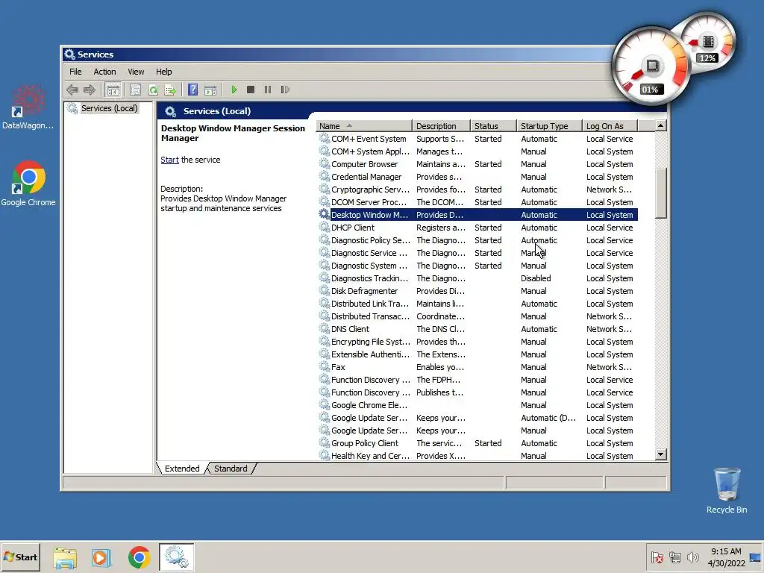The image size is (764, 573).
Task: Click the gear icon beside DHCP Client
Action: click(x=324, y=227)
